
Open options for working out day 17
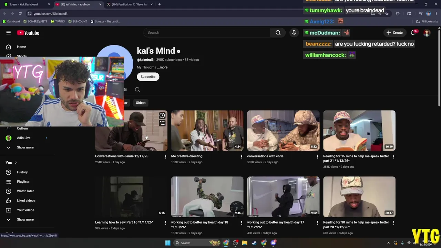coord(318,223)
